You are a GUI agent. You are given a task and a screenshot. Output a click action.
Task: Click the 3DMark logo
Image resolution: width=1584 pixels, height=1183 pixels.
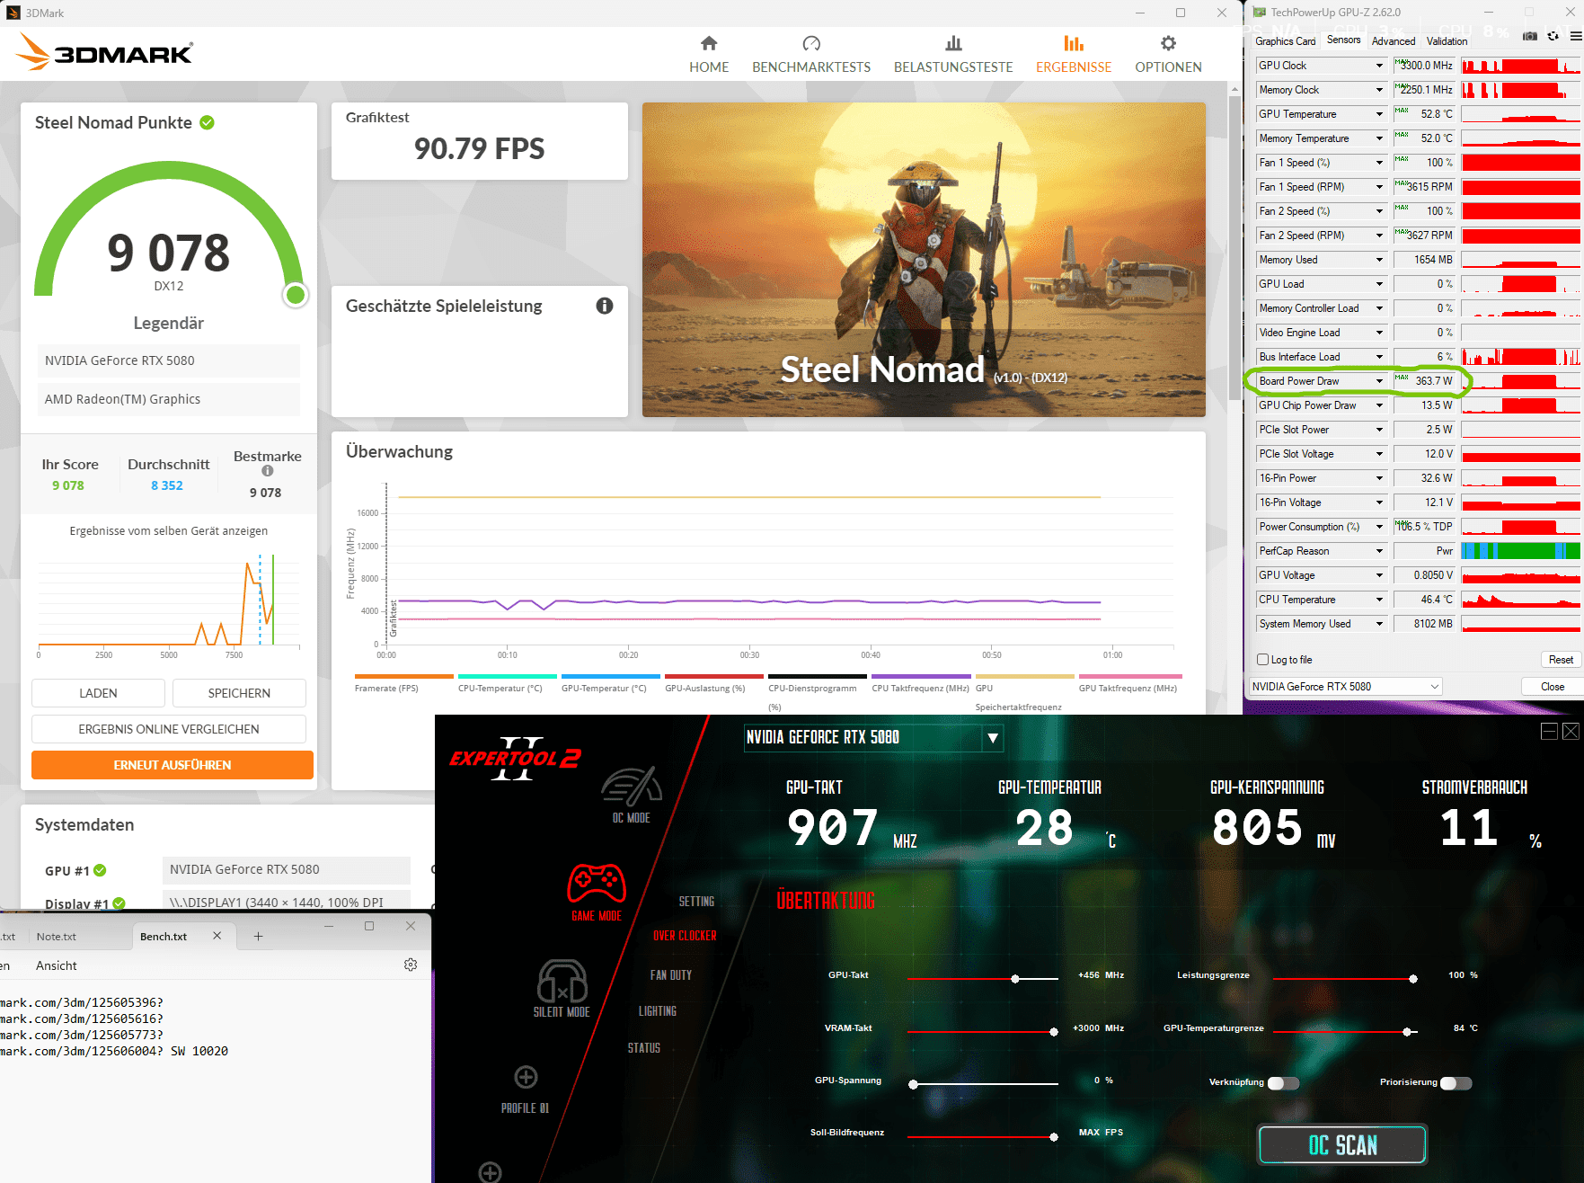click(104, 52)
